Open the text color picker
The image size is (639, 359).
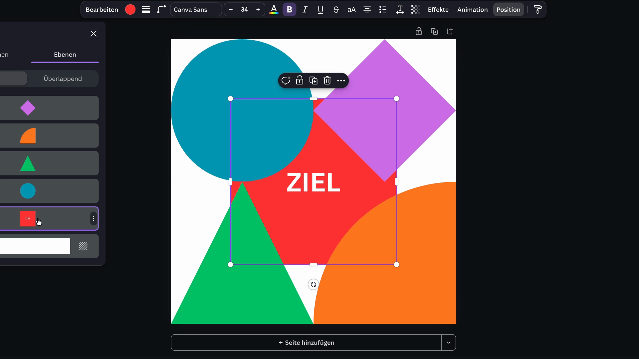tap(274, 10)
